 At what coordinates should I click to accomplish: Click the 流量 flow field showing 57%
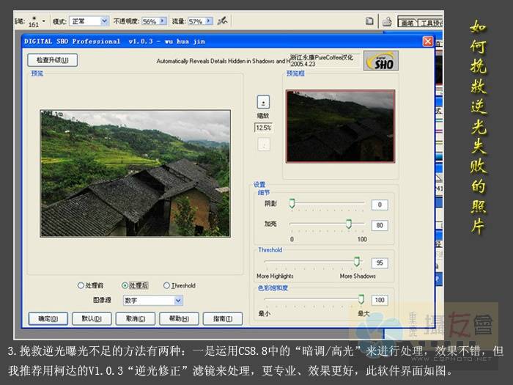click(196, 21)
